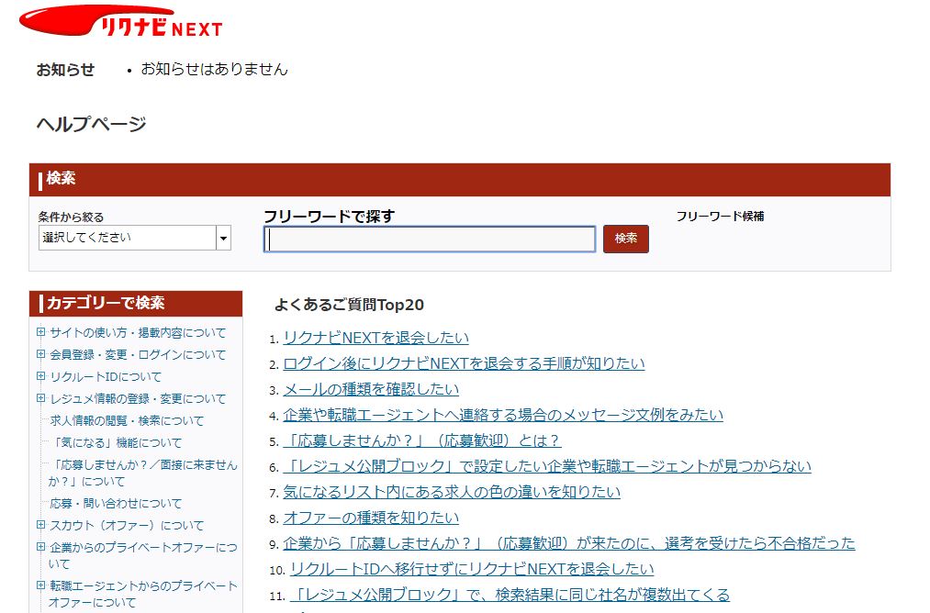Open link 「レジュメ公開ブロック」で設定したい企業や転職エージェントが見つからない
Image resolution: width=930 pixels, height=613 pixels.
click(x=547, y=466)
